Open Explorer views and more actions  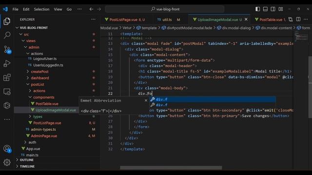[x=93, y=19]
